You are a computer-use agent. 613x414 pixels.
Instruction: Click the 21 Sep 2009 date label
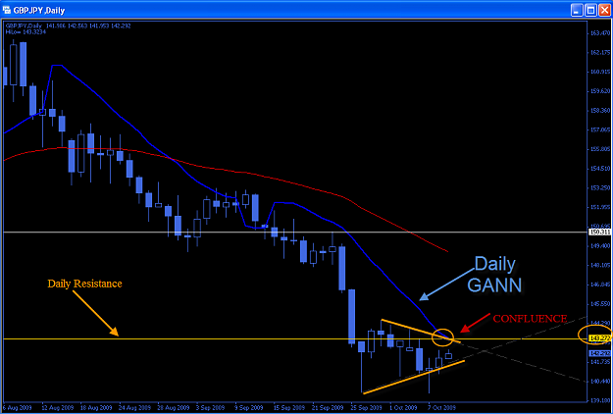coord(328,406)
